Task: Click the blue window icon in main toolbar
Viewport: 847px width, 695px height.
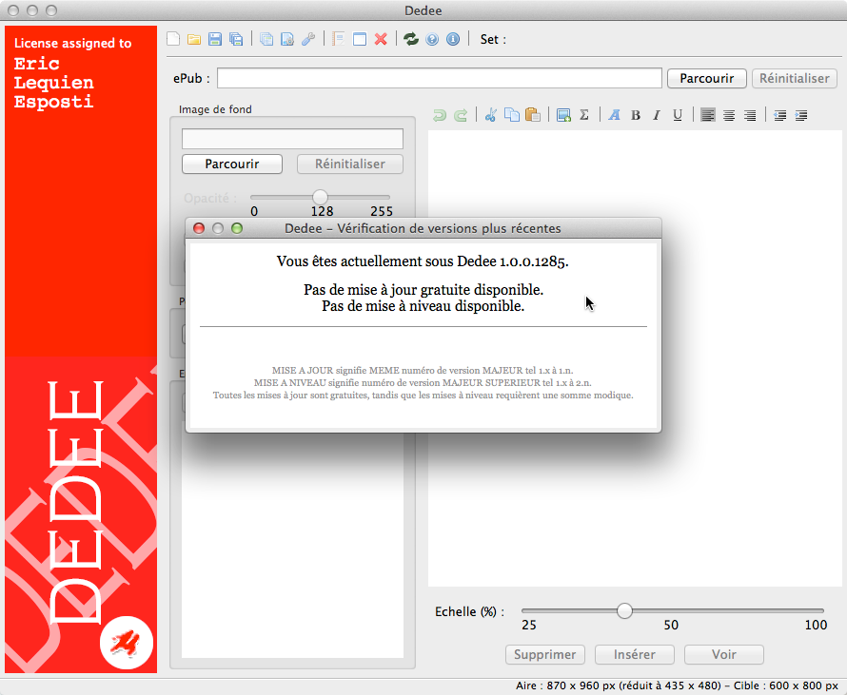Action: pos(360,39)
